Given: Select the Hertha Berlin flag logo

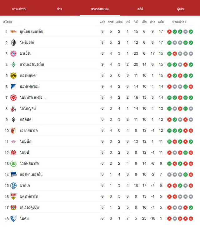Looking at the screenshot, I should click(x=13, y=175).
